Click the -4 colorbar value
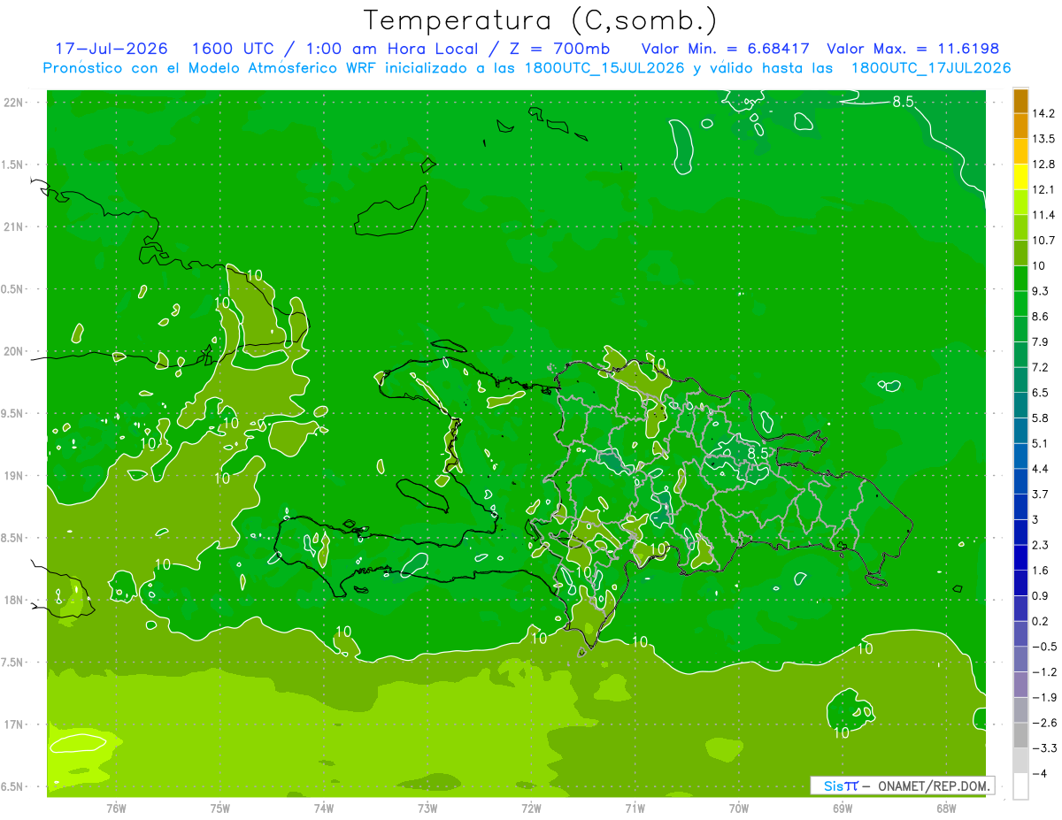The width and height of the screenshot is (1062, 820). (x=1039, y=773)
